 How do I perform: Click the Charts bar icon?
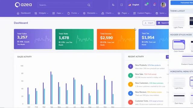pyautogui.click(x=103, y=13)
